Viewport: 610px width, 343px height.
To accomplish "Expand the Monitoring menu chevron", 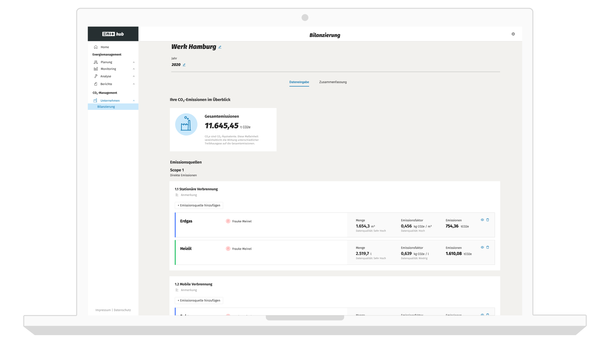I will [134, 69].
